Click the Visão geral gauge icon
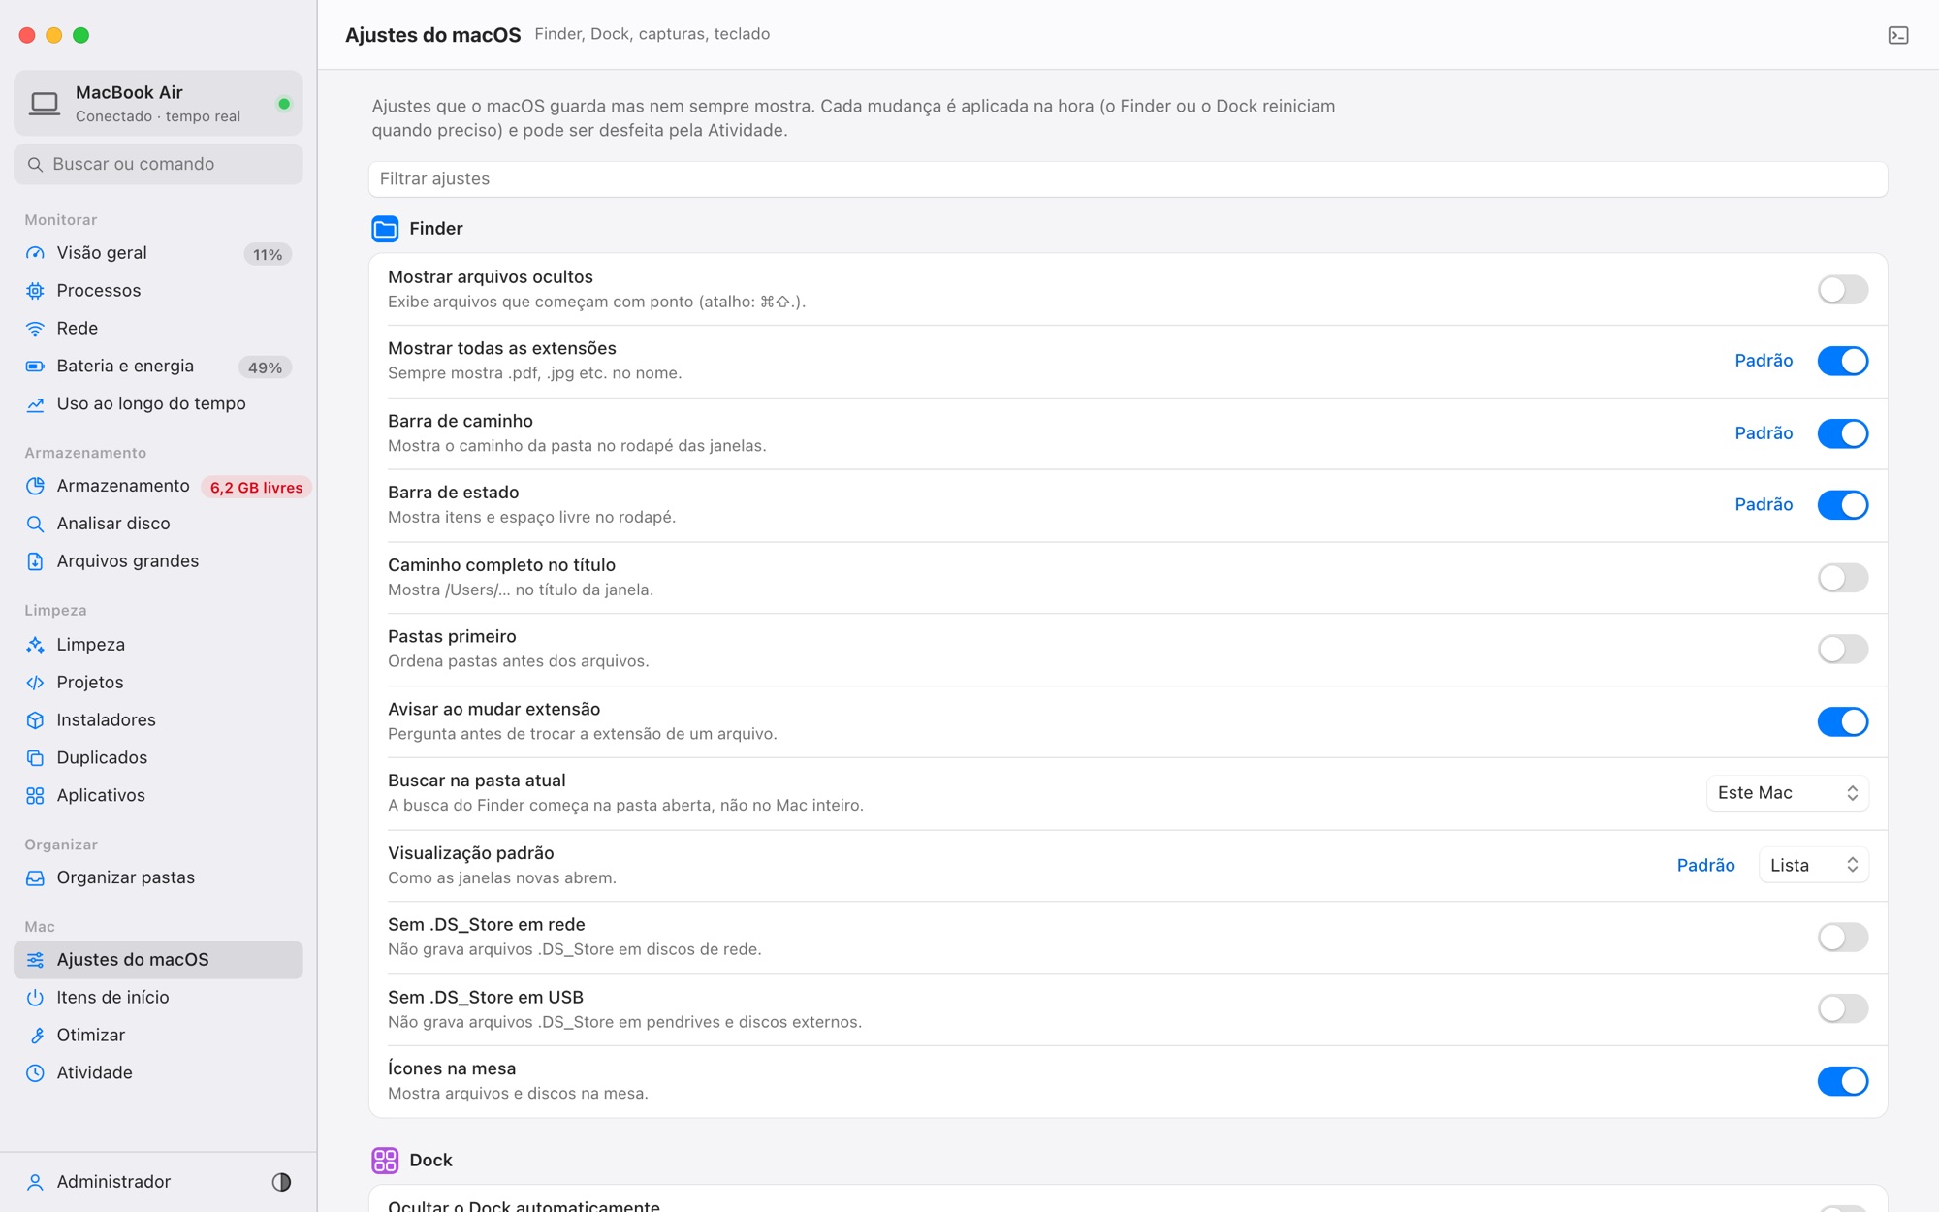 coord(35,253)
